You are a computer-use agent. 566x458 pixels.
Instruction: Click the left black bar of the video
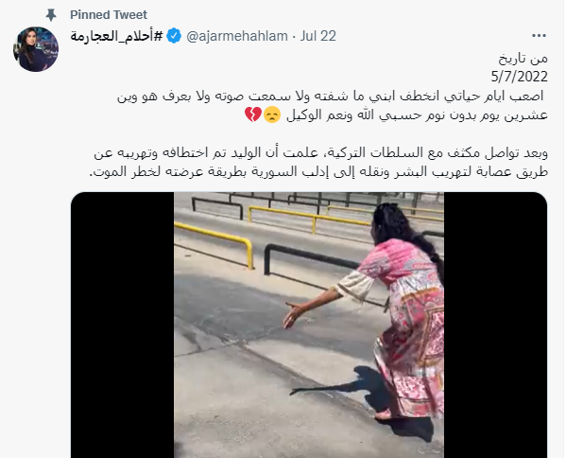click(x=123, y=325)
